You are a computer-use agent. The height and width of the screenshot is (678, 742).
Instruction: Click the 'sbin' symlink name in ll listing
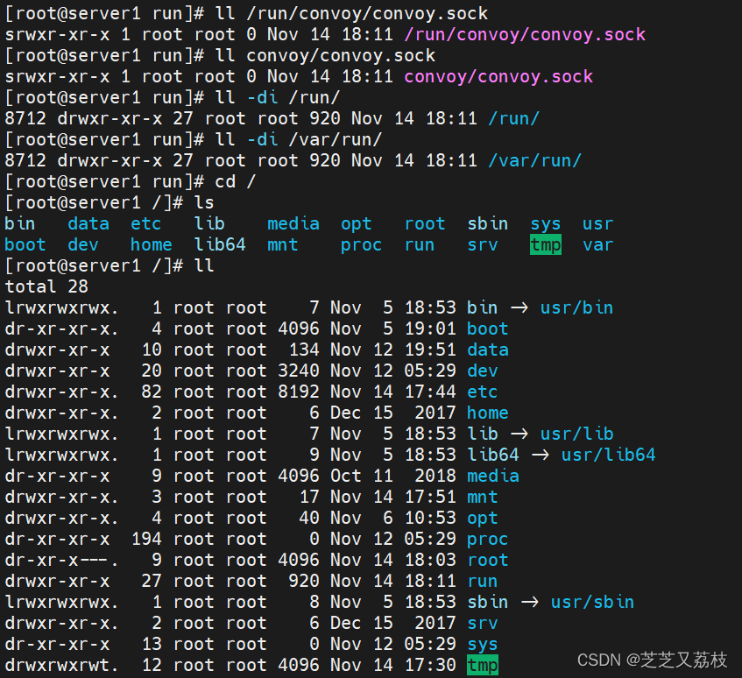pos(488,602)
